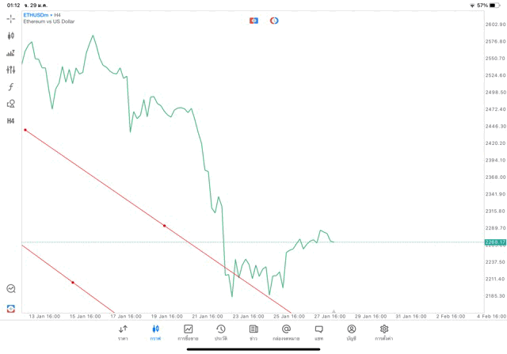The height and width of the screenshot is (354, 507).
Task: Open the H4 timeframe selector
Action: click(11, 121)
